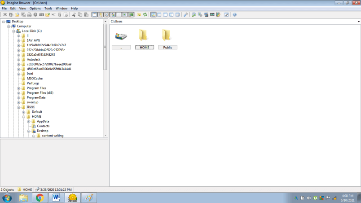This screenshot has width=361, height=203.
Task: Open the Public folder thumbnail
Action: click(167, 39)
